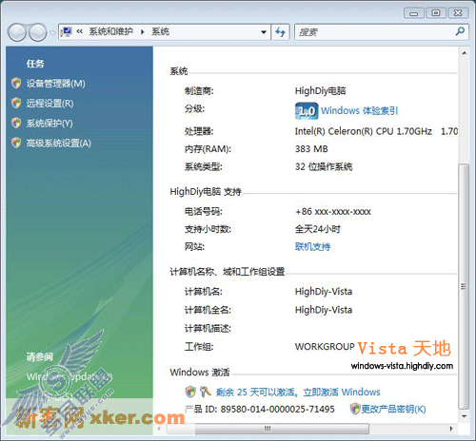This screenshot has width=476, height=441.
Task: Click the vertical scrollbar thumb
Action: point(464,286)
